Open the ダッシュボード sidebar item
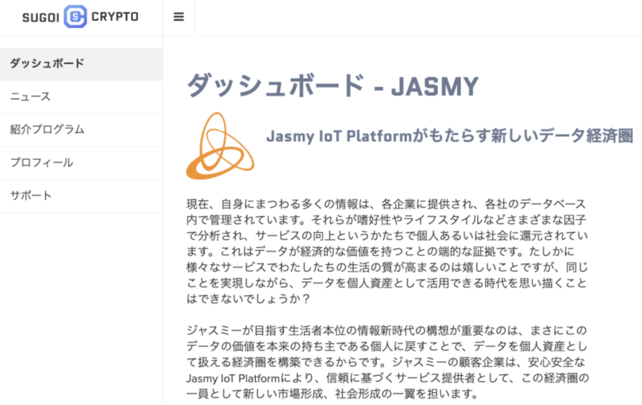 tap(81, 64)
